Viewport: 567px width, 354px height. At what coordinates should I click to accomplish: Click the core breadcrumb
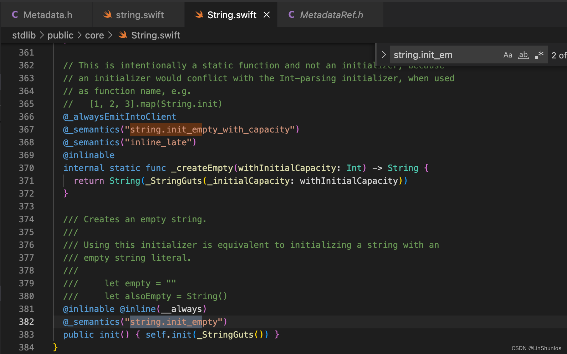pos(94,35)
